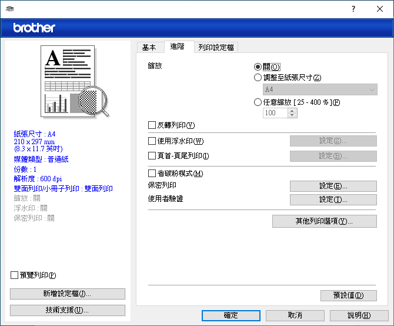Switch to the 基本 tab
Screen dimensions: 394x326
click(149, 48)
